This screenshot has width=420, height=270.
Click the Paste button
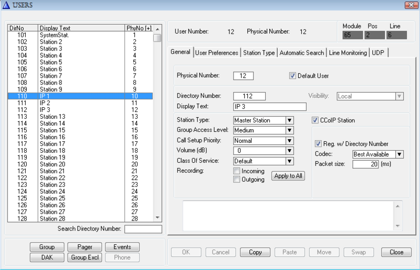point(290,252)
